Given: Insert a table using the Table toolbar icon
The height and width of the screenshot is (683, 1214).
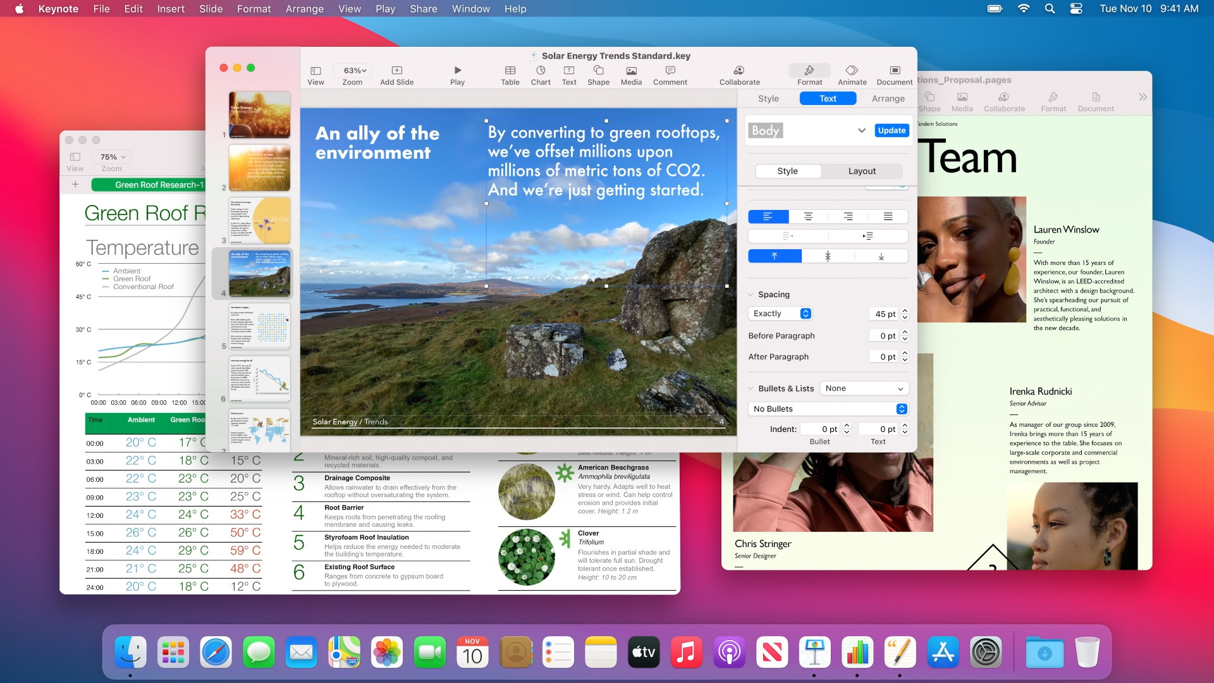Looking at the screenshot, I should (x=510, y=75).
